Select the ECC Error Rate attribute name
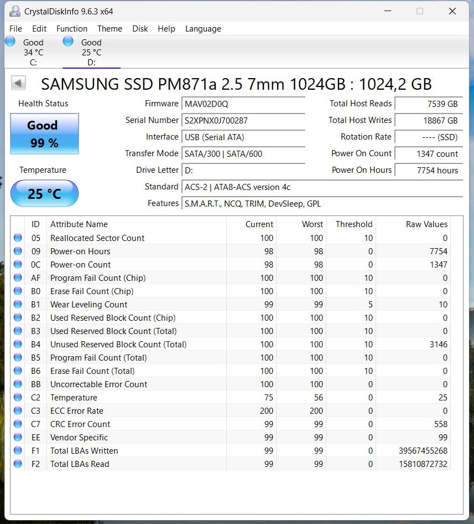Screen dimensions: 474x524 tap(77, 410)
